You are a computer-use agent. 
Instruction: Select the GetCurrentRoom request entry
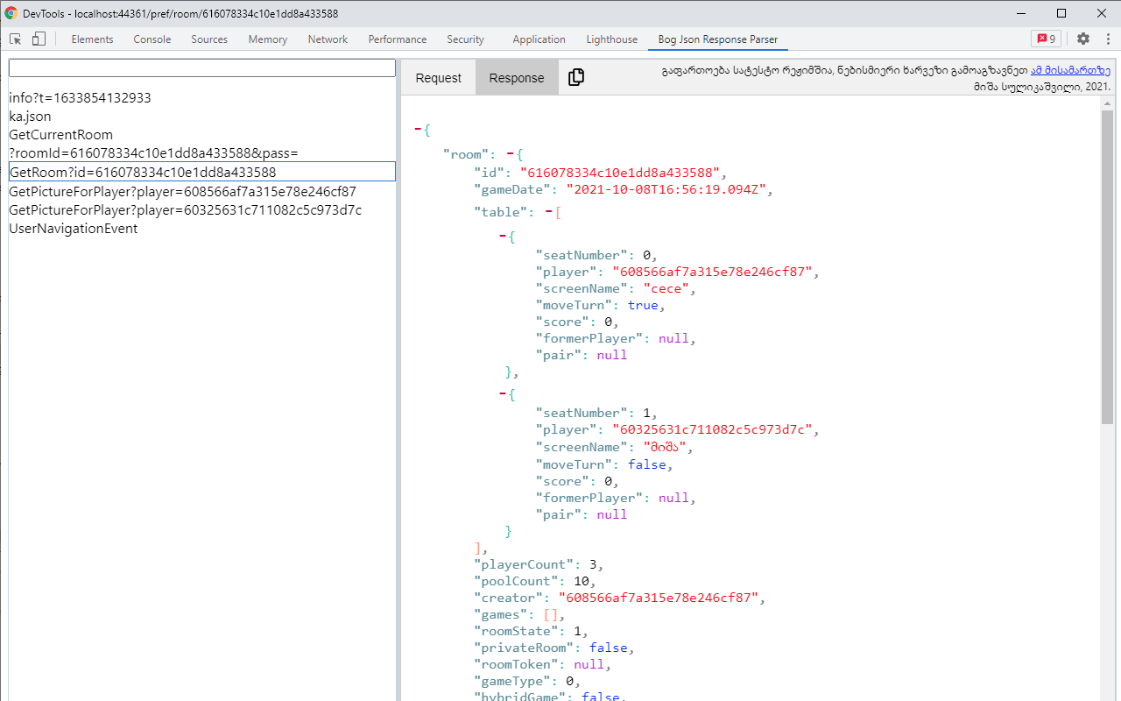pyautogui.click(x=60, y=134)
